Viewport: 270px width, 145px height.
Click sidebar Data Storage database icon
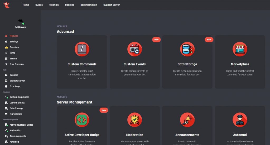coord(6,108)
